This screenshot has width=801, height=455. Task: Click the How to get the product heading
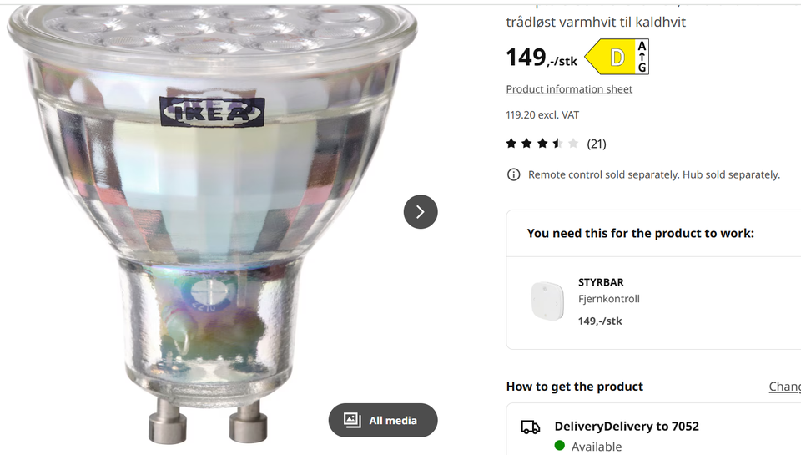pos(574,387)
